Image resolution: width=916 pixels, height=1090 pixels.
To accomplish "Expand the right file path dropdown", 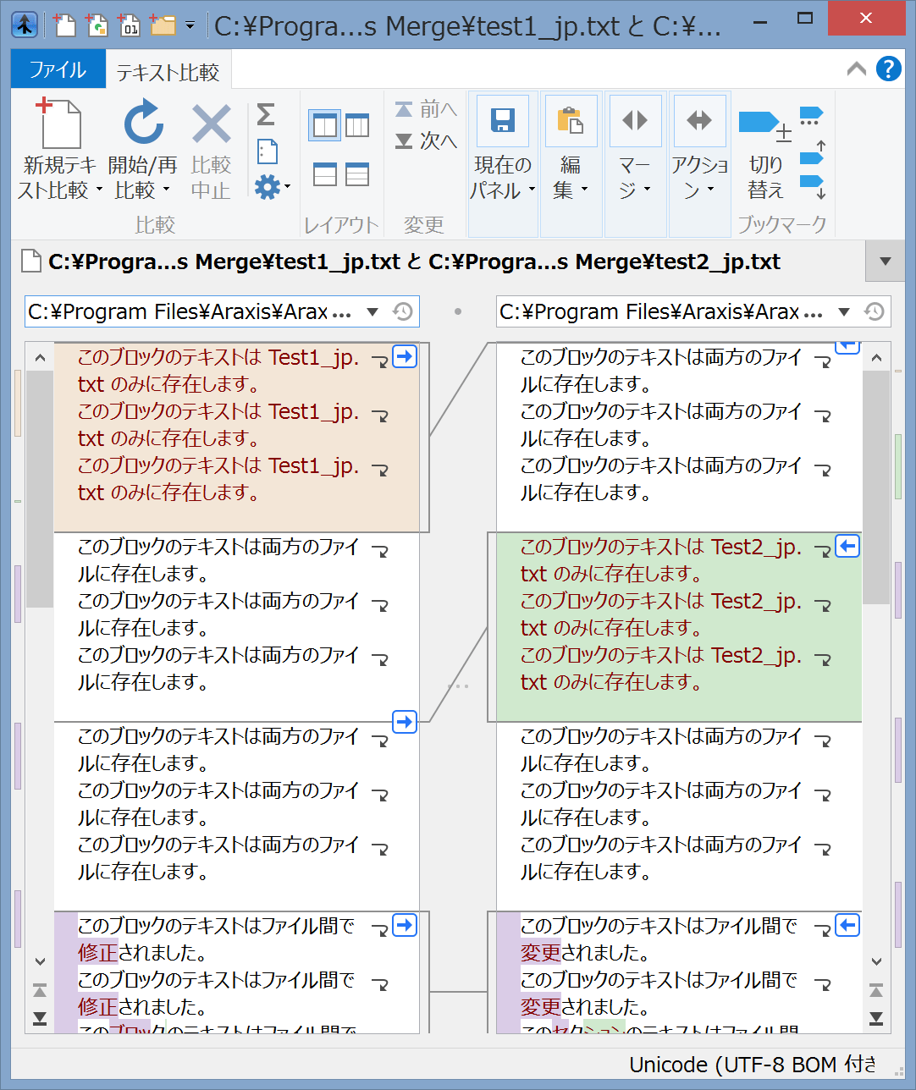I will point(844,312).
